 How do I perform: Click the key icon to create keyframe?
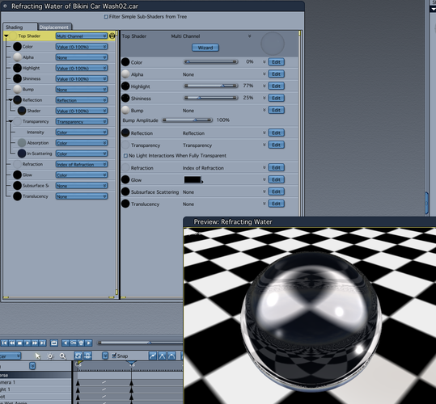coord(73,343)
